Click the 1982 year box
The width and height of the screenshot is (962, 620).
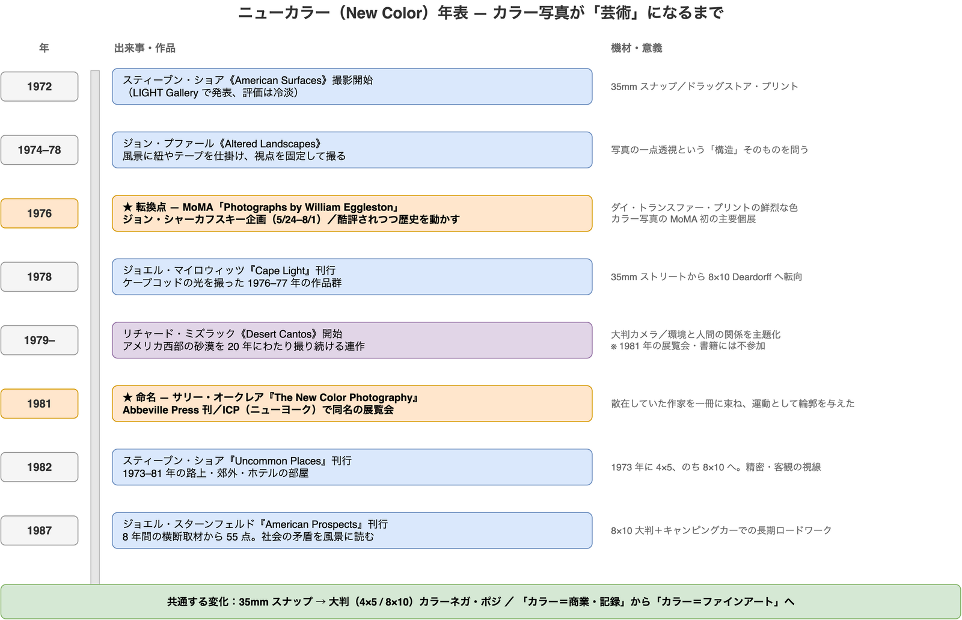click(39, 467)
